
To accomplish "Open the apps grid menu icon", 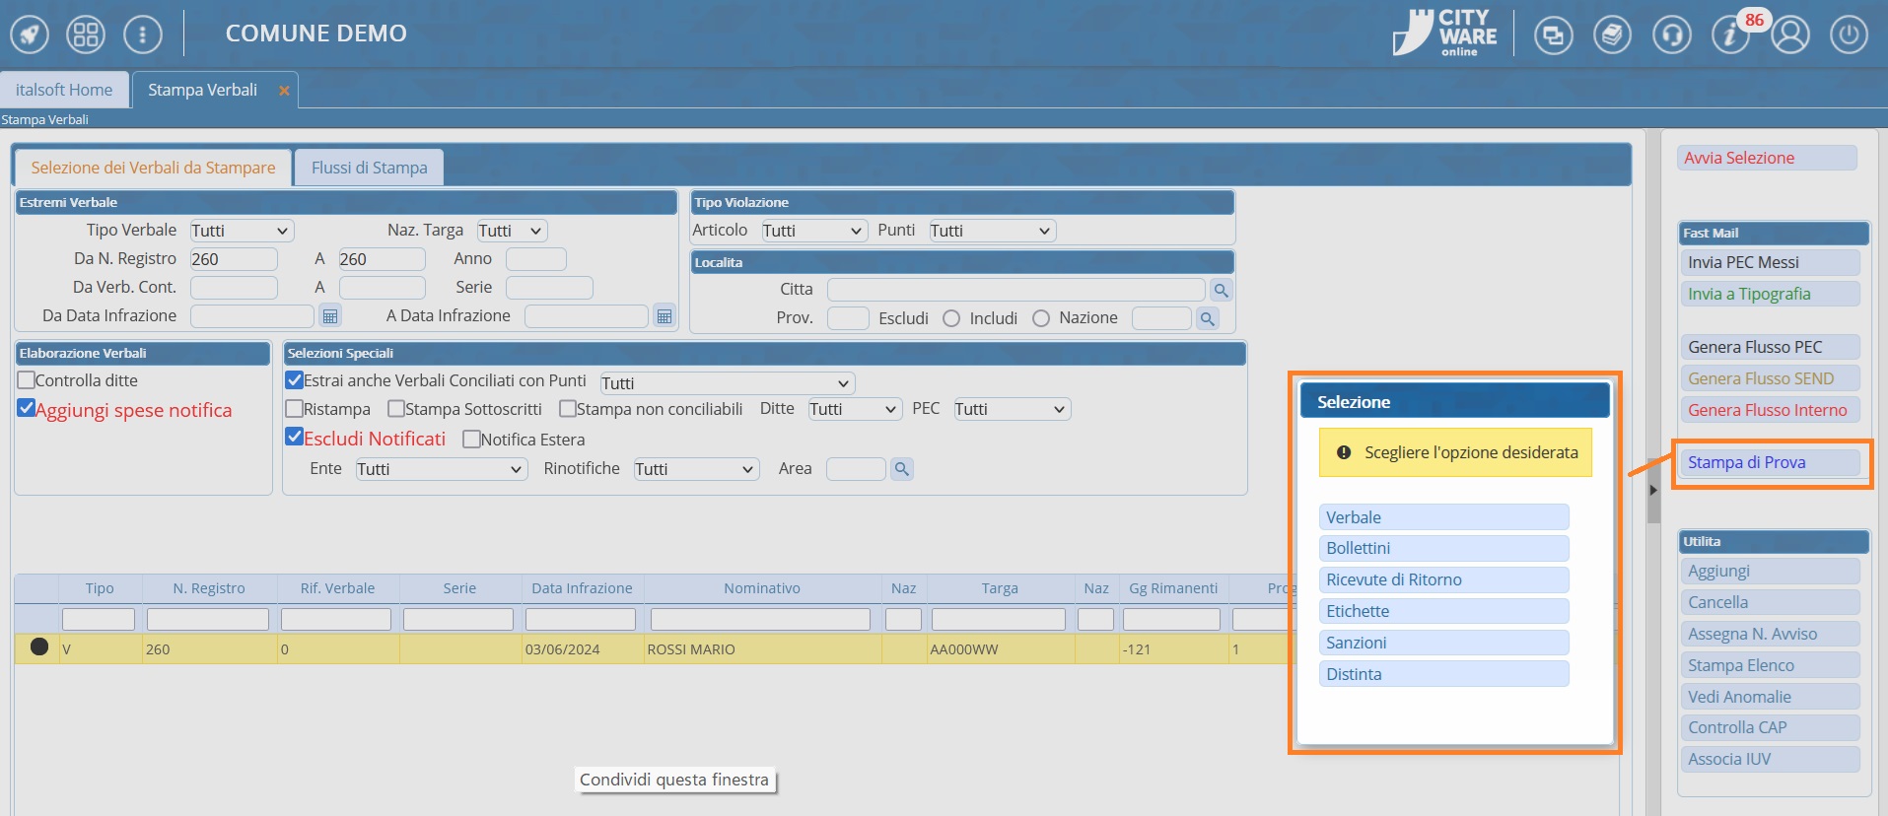I will click(x=86, y=35).
